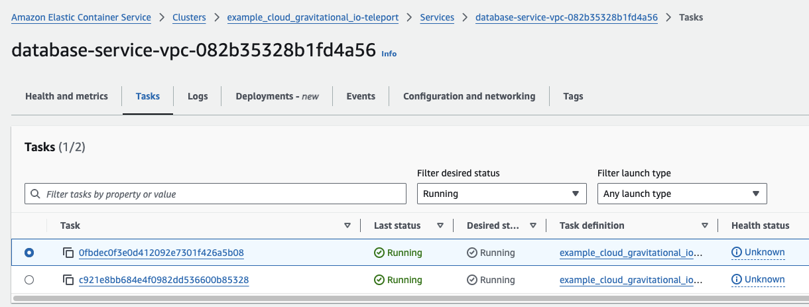Sort by Last status column arrow
The width and height of the screenshot is (809, 307).
coord(440,225)
